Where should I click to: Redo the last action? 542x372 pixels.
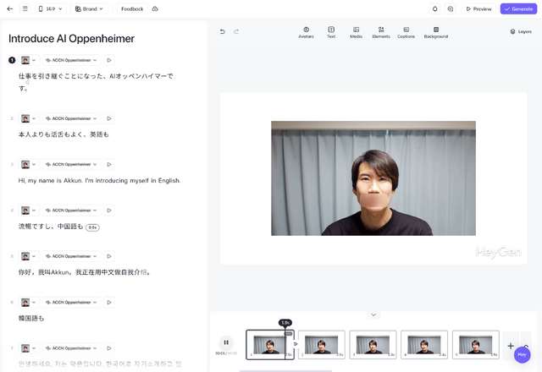click(x=236, y=32)
